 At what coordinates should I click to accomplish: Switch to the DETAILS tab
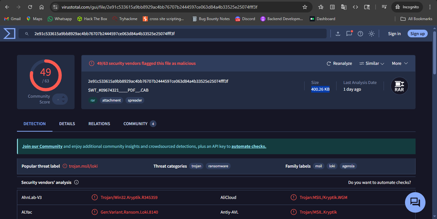[67, 124]
